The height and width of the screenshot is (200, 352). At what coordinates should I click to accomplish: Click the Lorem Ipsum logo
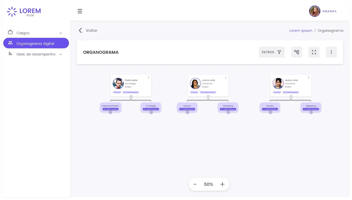24,12
